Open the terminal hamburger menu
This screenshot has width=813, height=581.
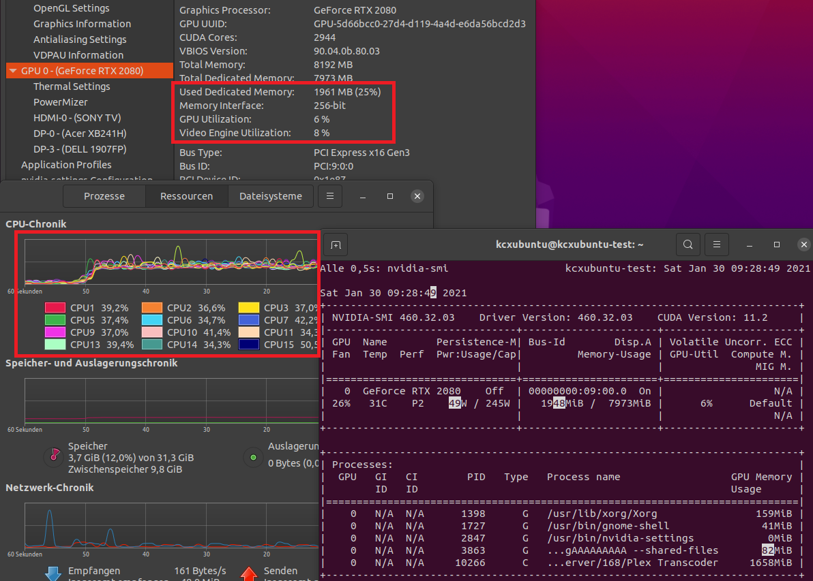(717, 245)
